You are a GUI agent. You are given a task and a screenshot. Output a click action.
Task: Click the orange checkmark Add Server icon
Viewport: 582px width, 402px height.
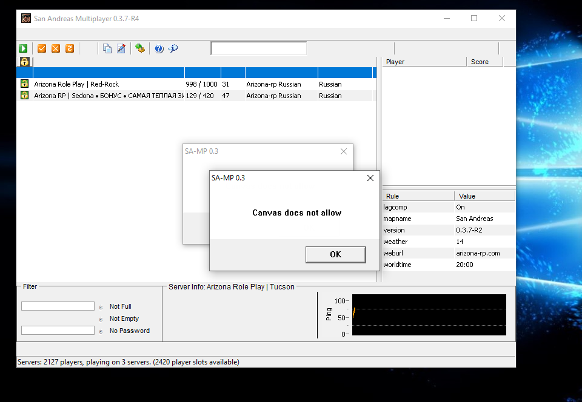(x=42, y=48)
